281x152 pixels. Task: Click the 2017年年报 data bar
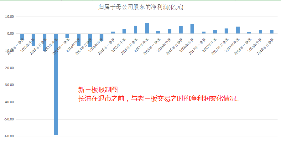click(x=237, y=30)
